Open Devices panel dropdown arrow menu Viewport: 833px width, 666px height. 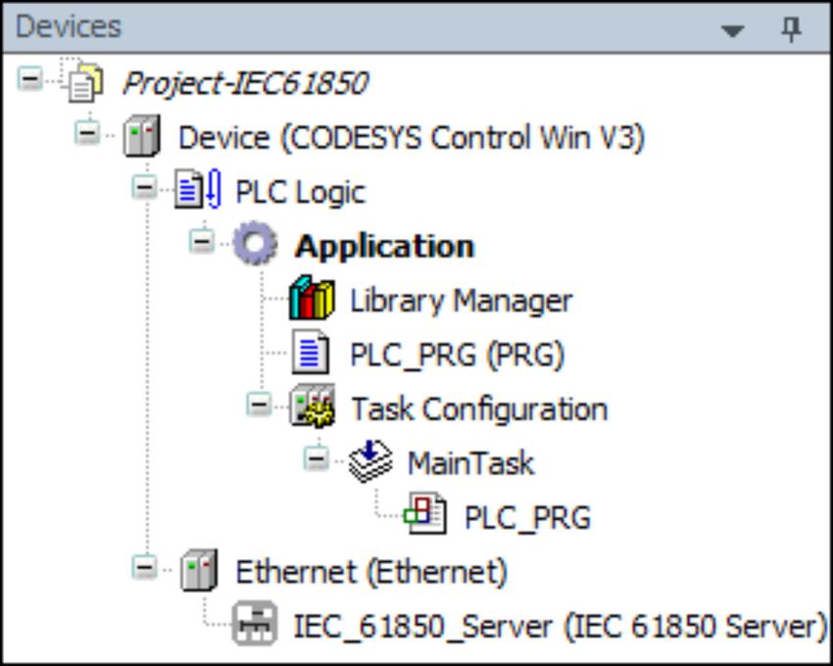pos(733,30)
